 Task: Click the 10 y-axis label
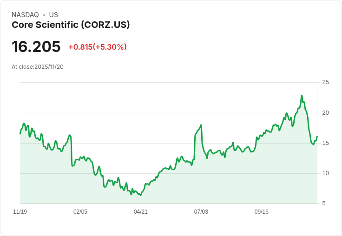click(325, 173)
